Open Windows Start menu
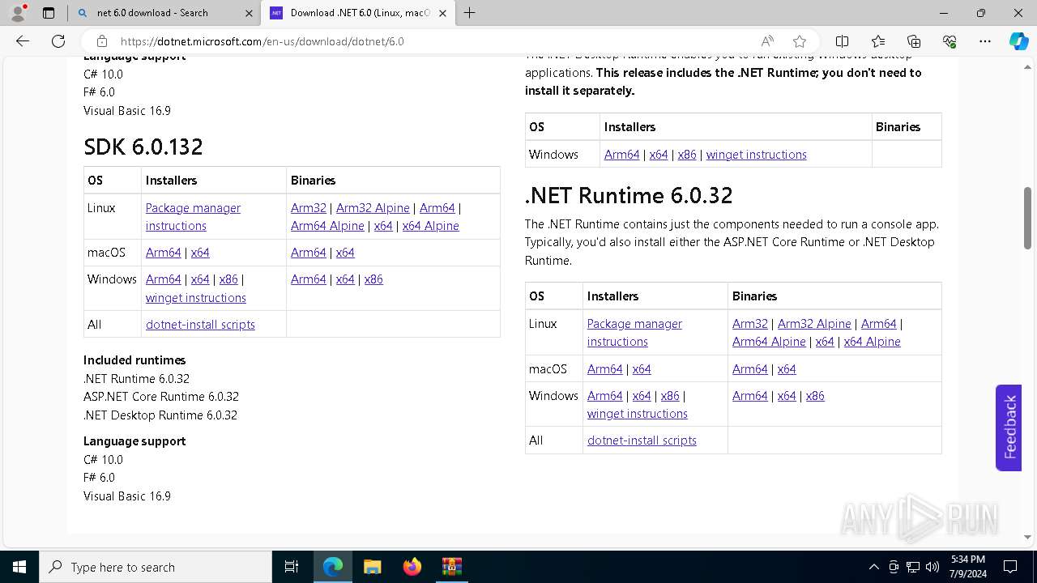 coord(19,567)
